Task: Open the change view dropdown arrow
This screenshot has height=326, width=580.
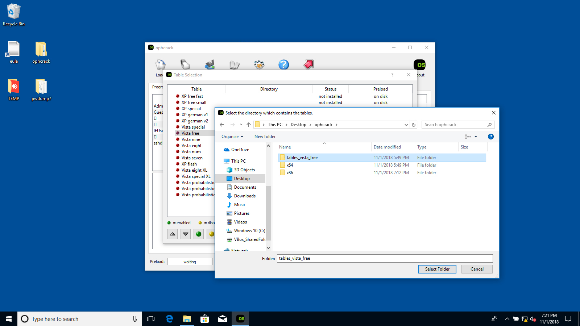Action: [476, 137]
